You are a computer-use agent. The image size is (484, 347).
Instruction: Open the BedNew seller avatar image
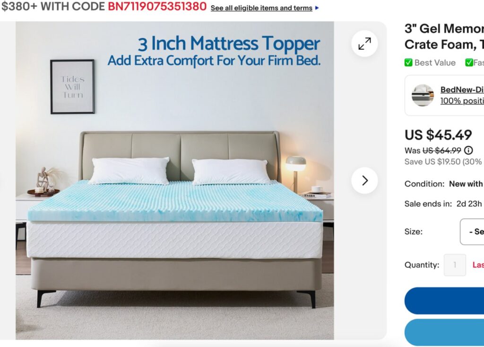423,95
